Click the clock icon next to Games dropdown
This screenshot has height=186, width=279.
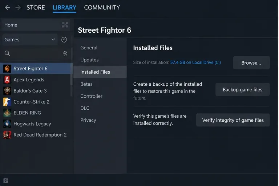(x=64, y=40)
